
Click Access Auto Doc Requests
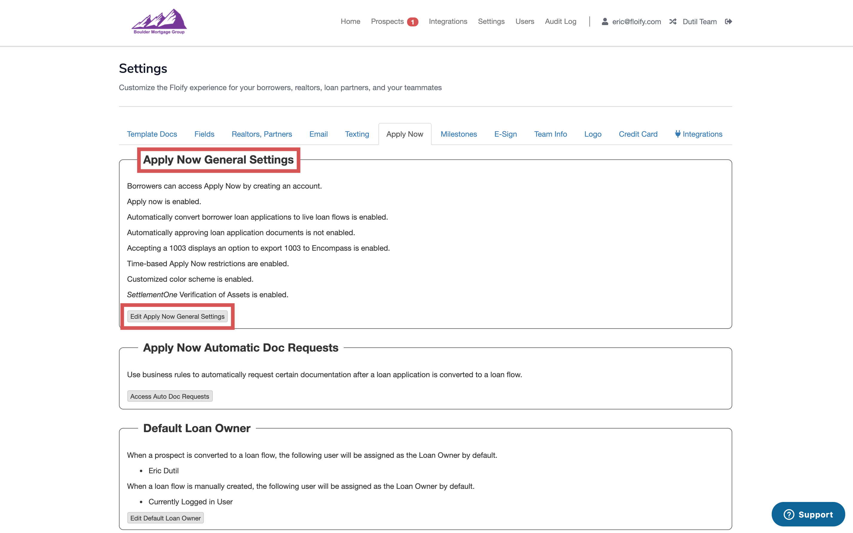click(169, 396)
